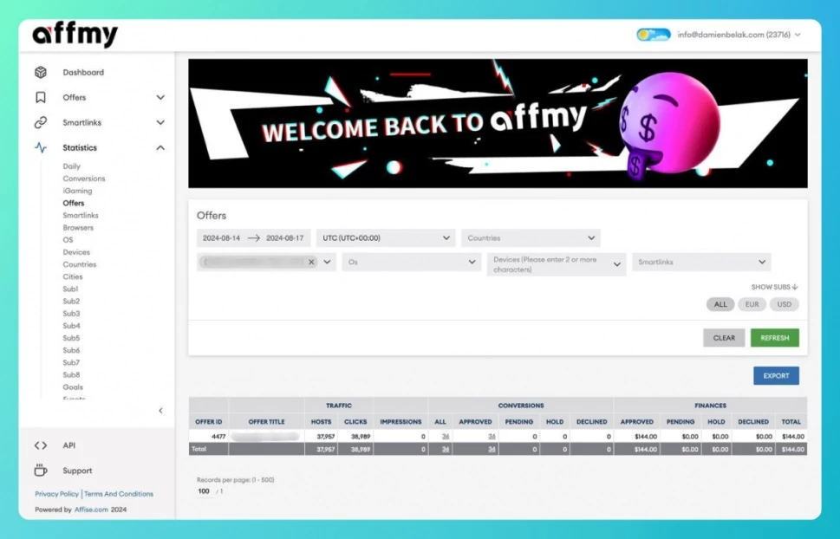Open the offer filter dropdown arrow

point(328,262)
